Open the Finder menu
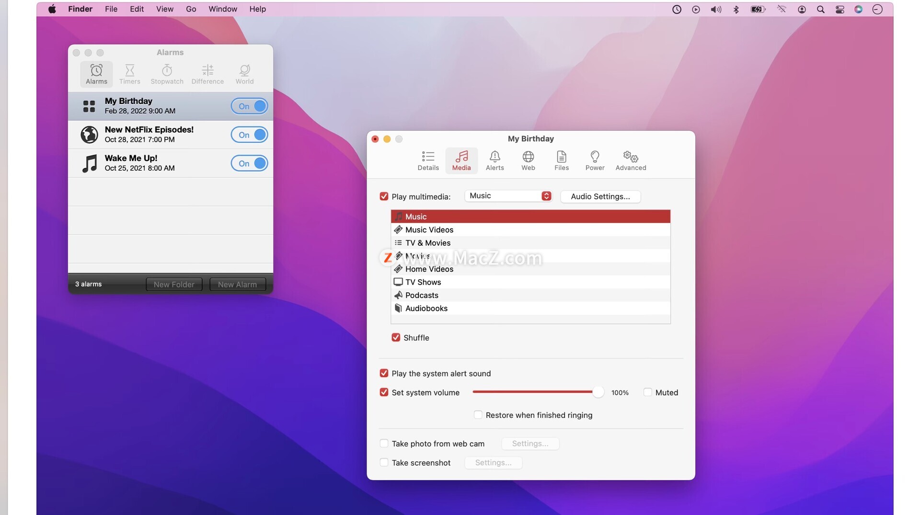This screenshot has width=920, height=515. [80, 9]
